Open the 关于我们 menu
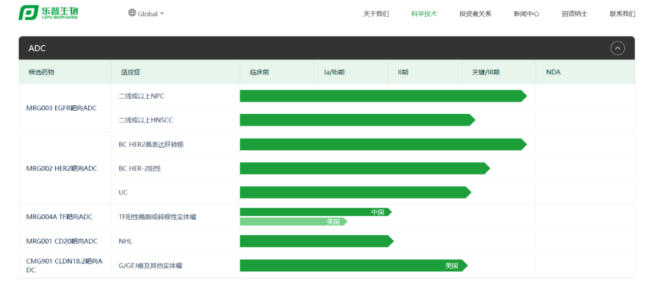 click(375, 14)
